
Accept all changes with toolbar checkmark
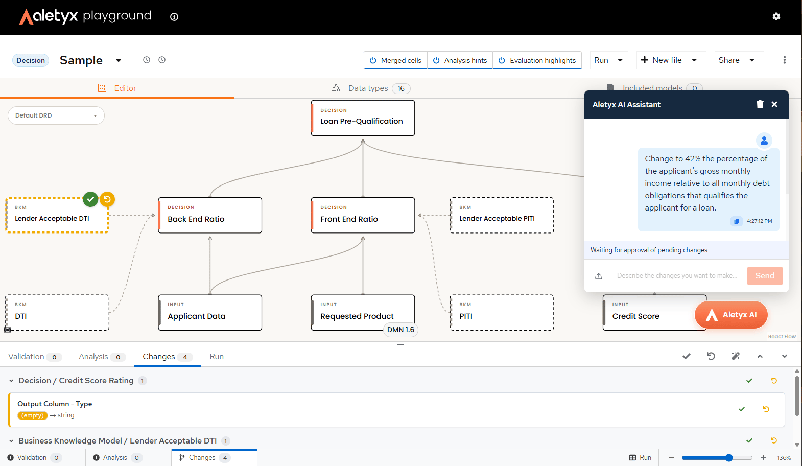[x=687, y=356]
